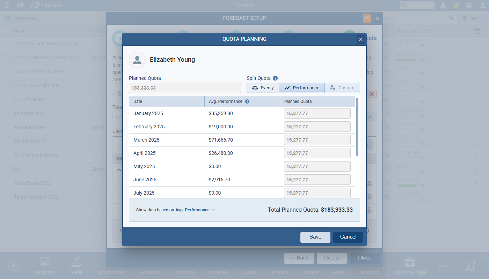Select the Custom split option

[x=342, y=88]
